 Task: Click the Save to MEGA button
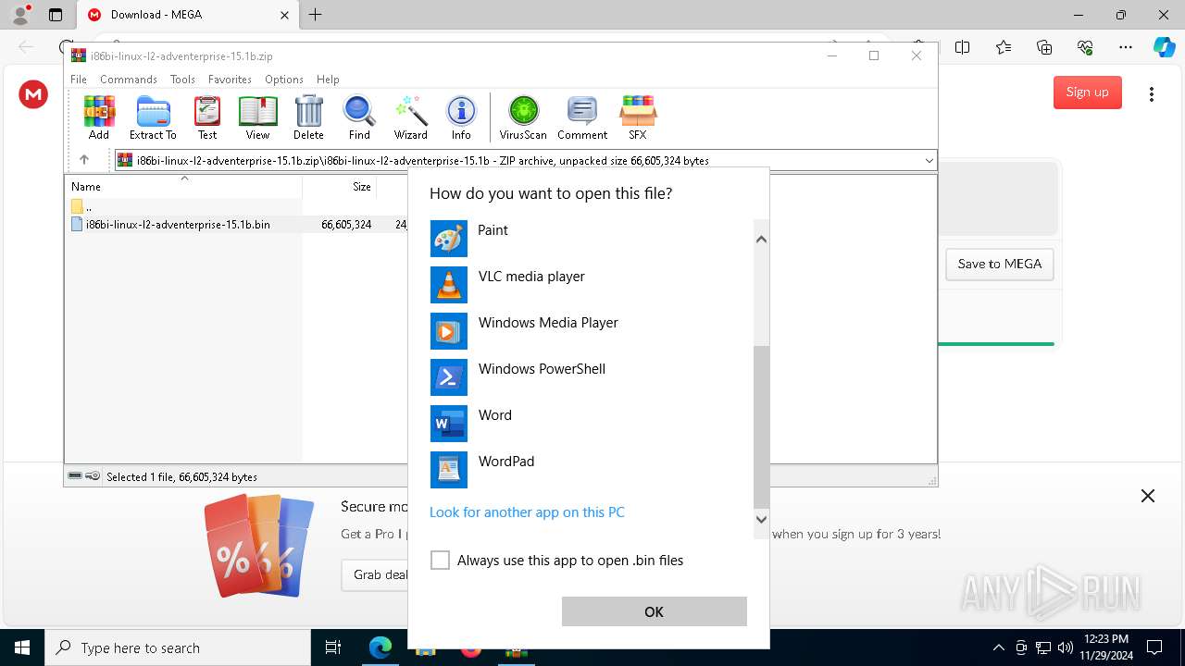[x=1000, y=264]
